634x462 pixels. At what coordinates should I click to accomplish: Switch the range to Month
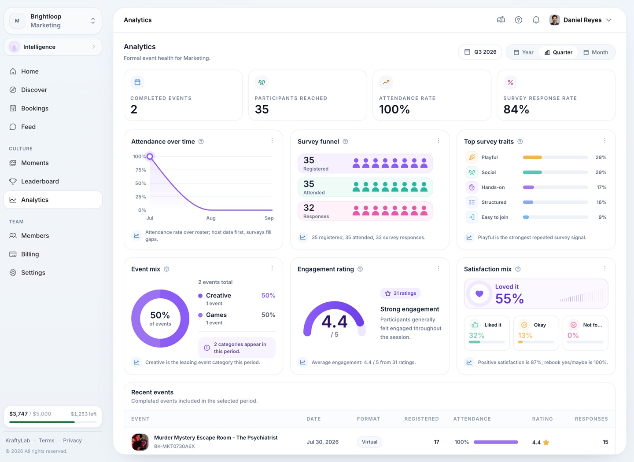pyautogui.click(x=596, y=52)
